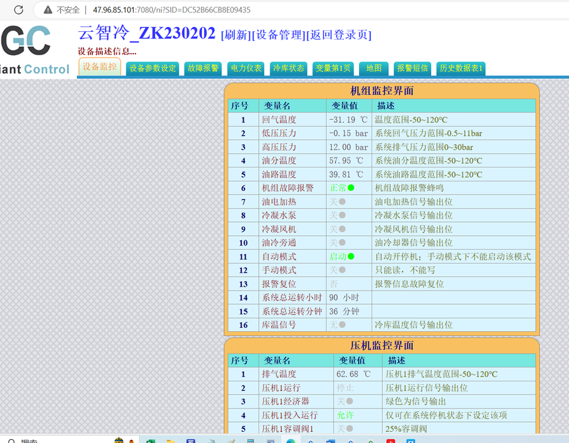569x443 pixels.
Task: Click the grey 油冷旁通 status dot
Action: click(342, 243)
